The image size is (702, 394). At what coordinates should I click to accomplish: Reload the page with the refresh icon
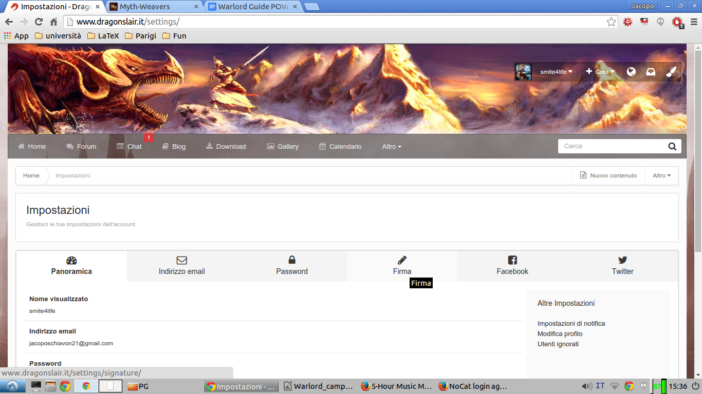[x=39, y=22]
